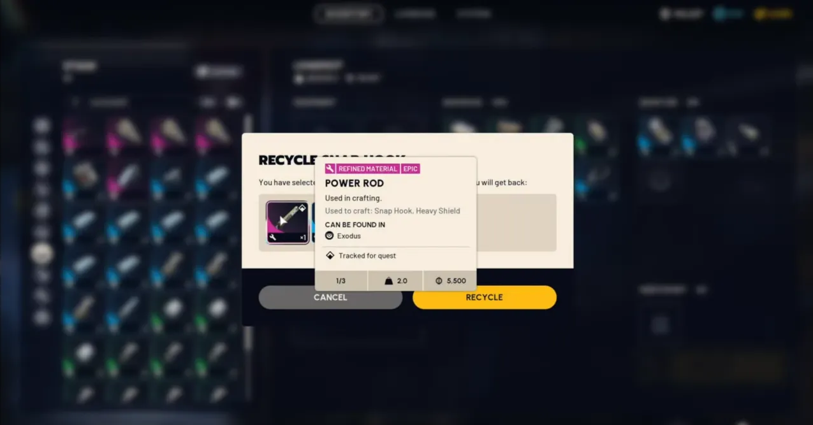Click the Refined Material category tag
Screen dimensions: 813x425
click(x=367, y=169)
